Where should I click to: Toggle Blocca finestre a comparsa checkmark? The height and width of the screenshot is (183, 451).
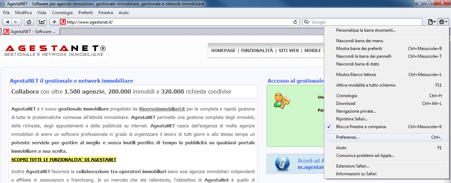pos(386,127)
